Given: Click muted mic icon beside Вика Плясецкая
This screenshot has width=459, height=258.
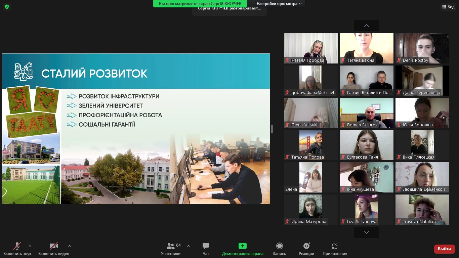Looking at the screenshot, I should [399, 157].
